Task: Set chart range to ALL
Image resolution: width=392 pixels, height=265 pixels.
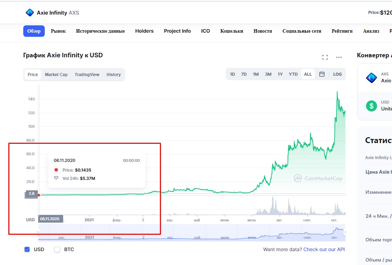Action: point(308,74)
